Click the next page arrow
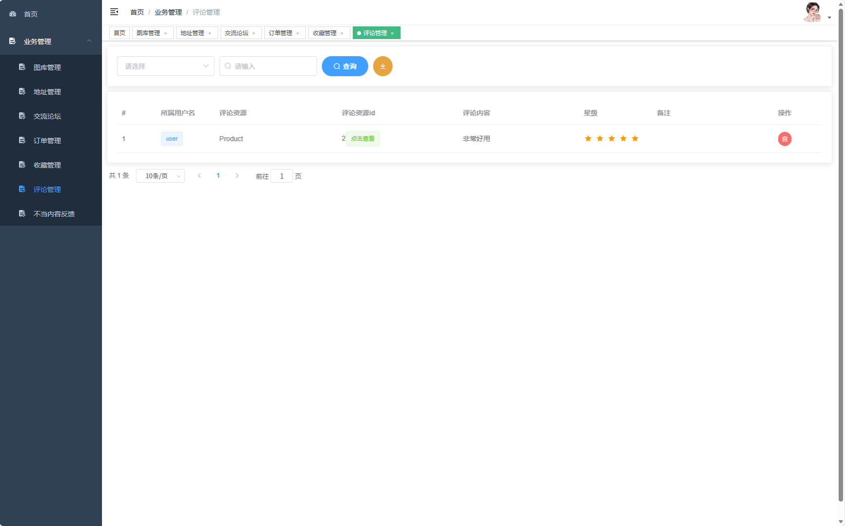This screenshot has width=845, height=526. [x=237, y=176]
